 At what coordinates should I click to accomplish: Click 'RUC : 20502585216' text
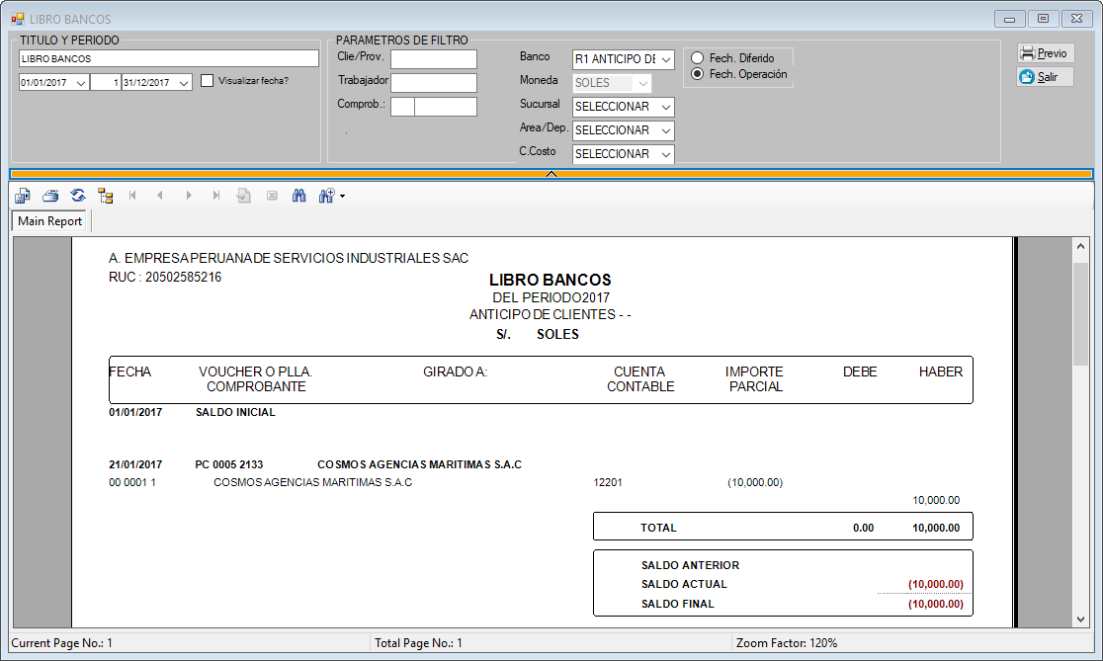point(165,277)
